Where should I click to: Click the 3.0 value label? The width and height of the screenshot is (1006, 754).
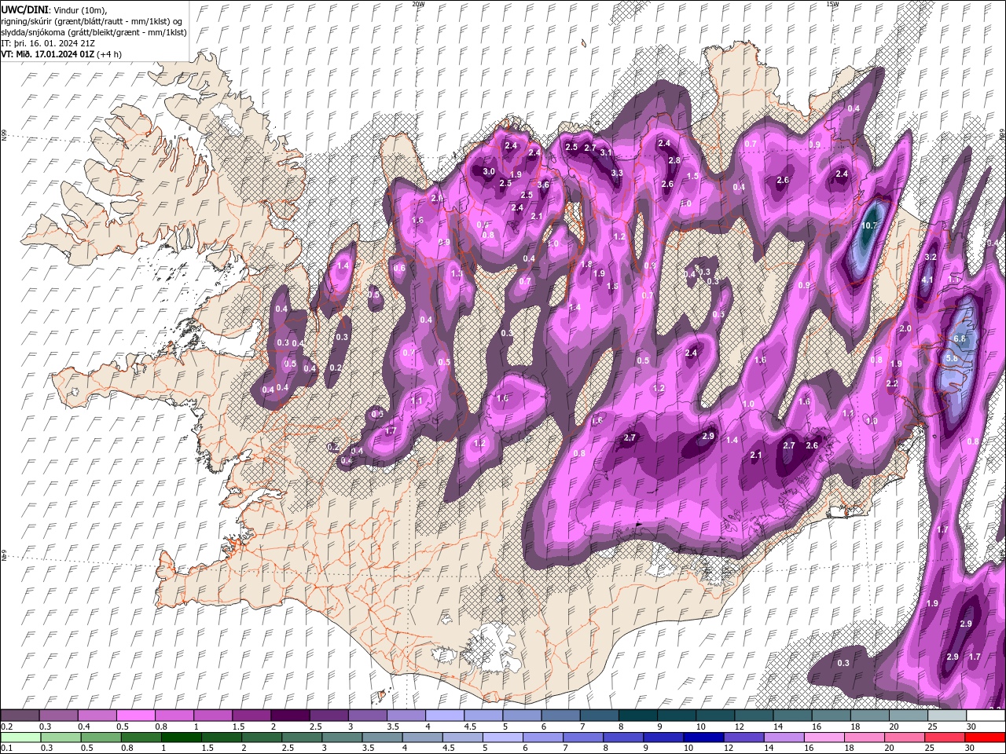pos(489,171)
